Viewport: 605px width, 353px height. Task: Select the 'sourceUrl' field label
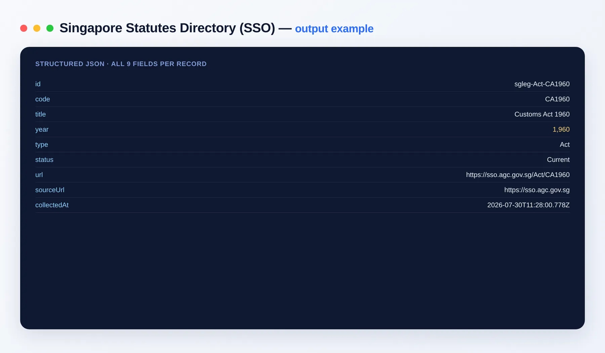coord(50,190)
